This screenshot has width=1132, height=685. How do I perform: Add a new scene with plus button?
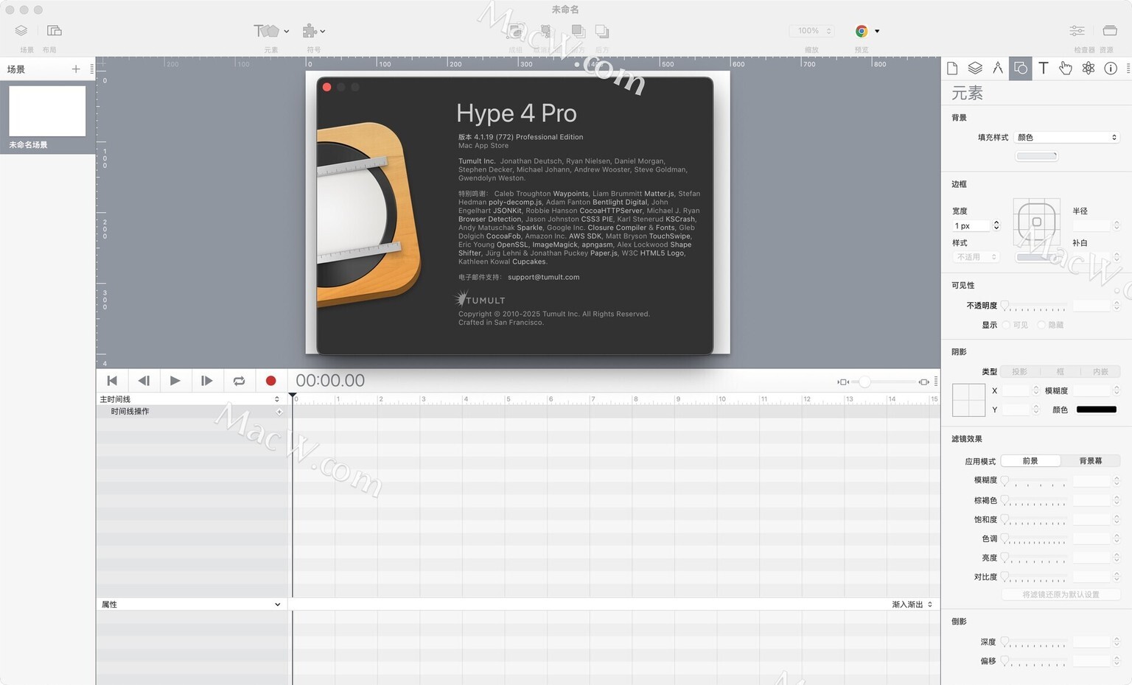76,69
